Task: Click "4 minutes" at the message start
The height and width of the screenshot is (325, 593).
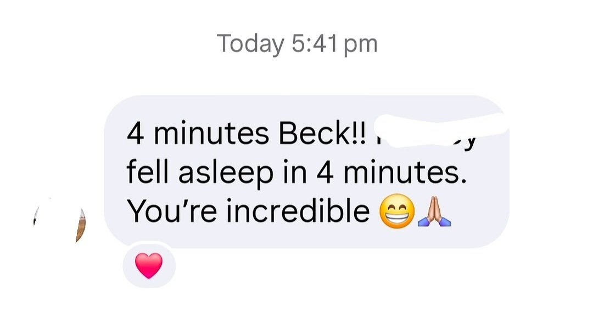Action: pyautogui.click(x=198, y=134)
